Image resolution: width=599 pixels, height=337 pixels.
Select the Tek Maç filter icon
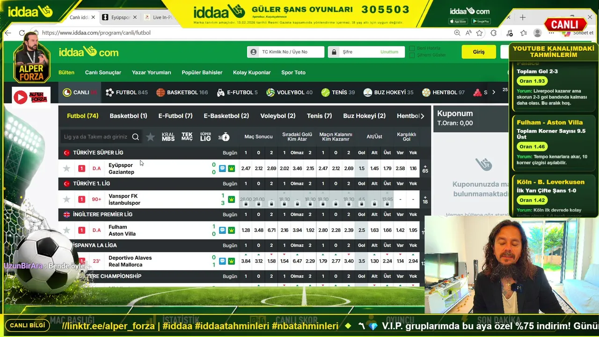point(187,137)
